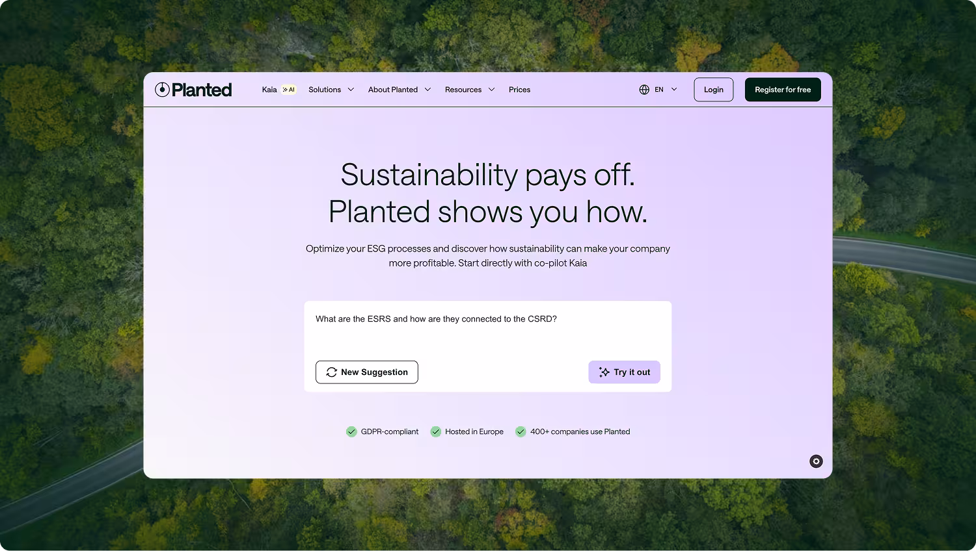The height and width of the screenshot is (551, 976).
Task: Expand the Solutions dropdown
Action: [x=331, y=90]
